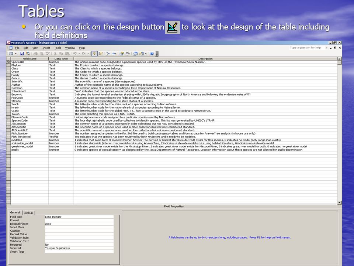
Task: Click the Cut scissors icon
Action: click(x=55, y=54)
